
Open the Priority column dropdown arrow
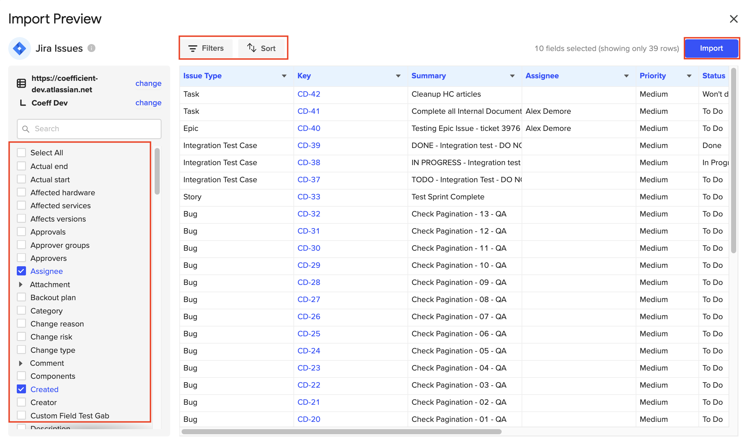pos(689,76)
